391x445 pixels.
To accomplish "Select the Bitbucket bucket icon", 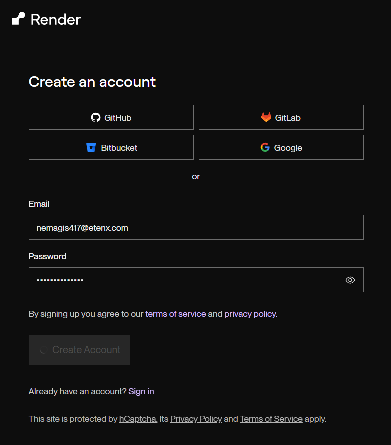I will pos(91,148).
